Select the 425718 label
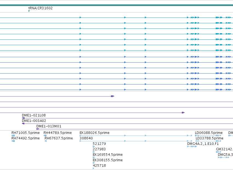Viewport: 233px width, 170px height. (x=99, y=166)
